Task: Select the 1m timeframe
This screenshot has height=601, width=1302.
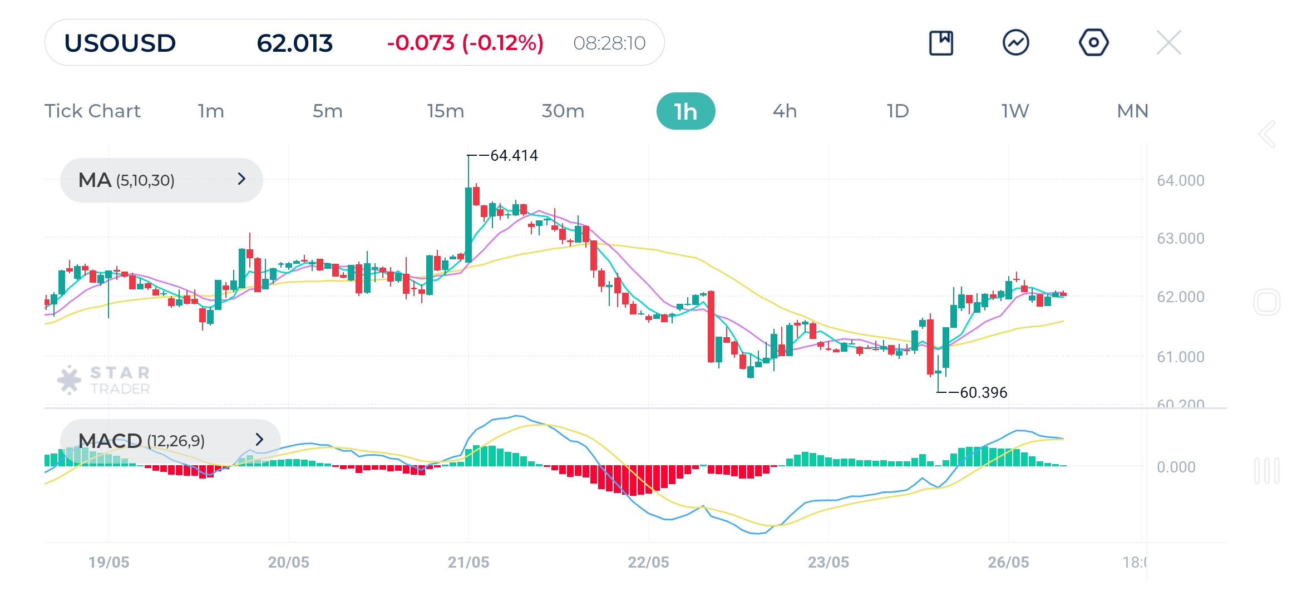Action: pyautogui.click(x=211, y=111)
